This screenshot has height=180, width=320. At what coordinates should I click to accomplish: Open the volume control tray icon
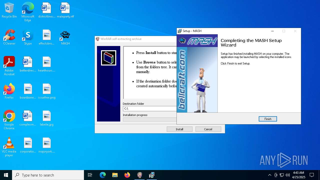pos(288,175)
